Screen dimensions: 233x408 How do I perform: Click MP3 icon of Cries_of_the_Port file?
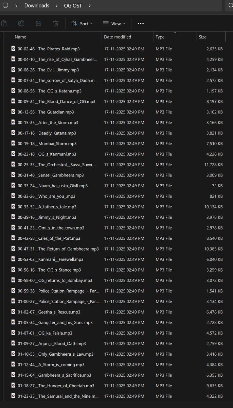coord(13,238)
